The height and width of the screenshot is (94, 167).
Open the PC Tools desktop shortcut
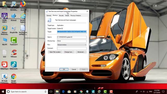click(4, 78)
